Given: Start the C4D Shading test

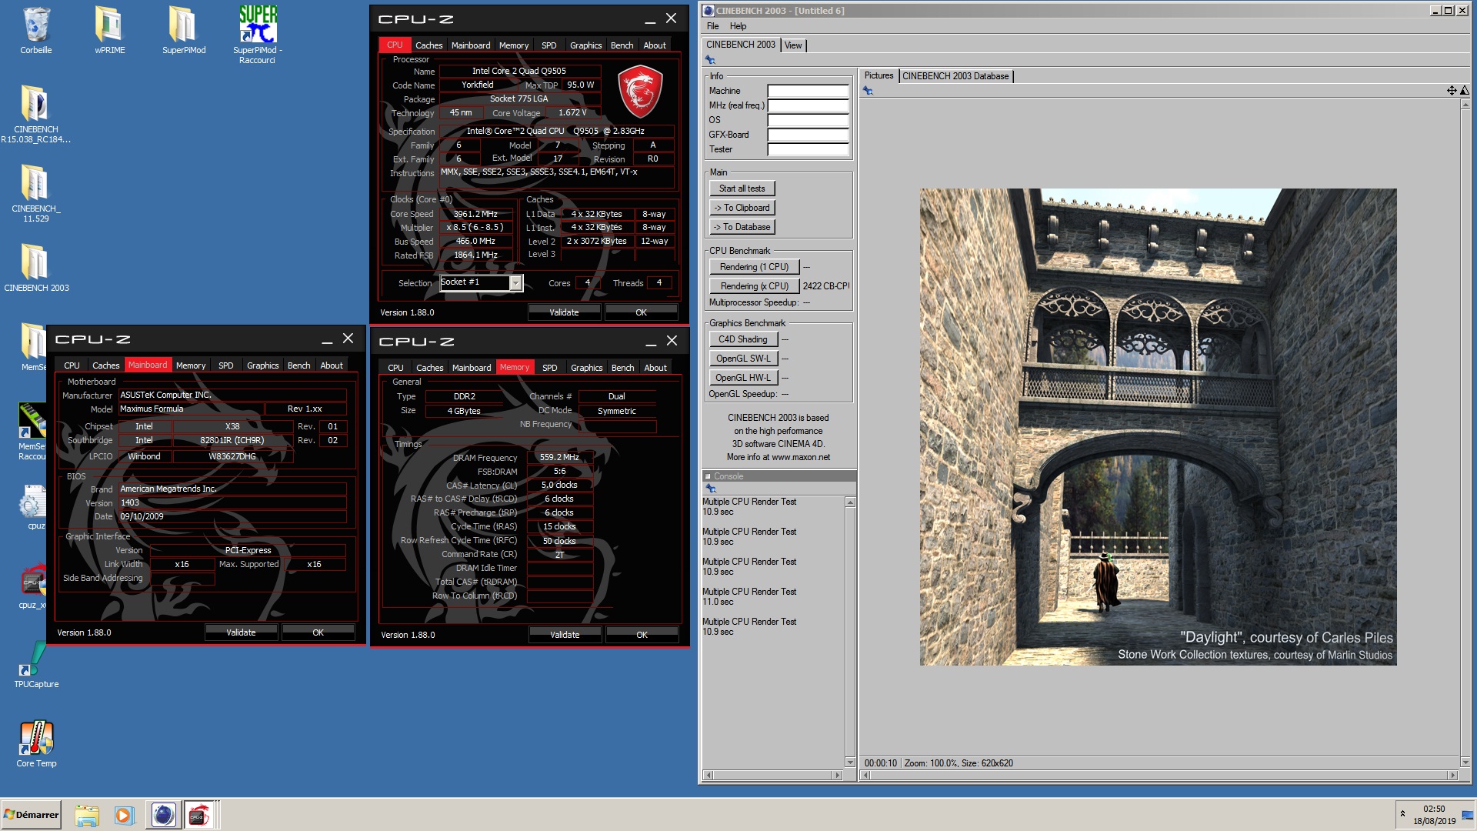Looking at the screenshot, I should pyautogui.click(x=743, y=339).
